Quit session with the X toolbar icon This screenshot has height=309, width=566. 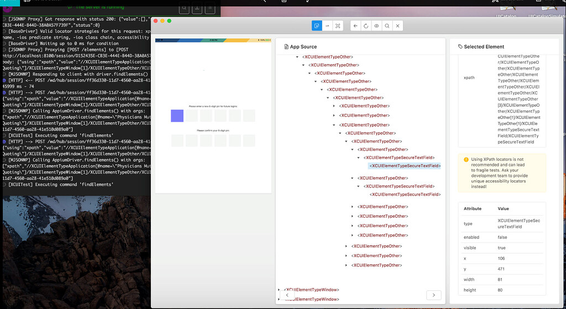point(397,26)
